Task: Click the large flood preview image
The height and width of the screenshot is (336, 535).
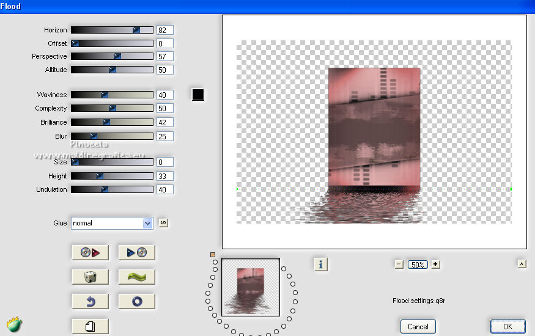Action: (374, 132)
